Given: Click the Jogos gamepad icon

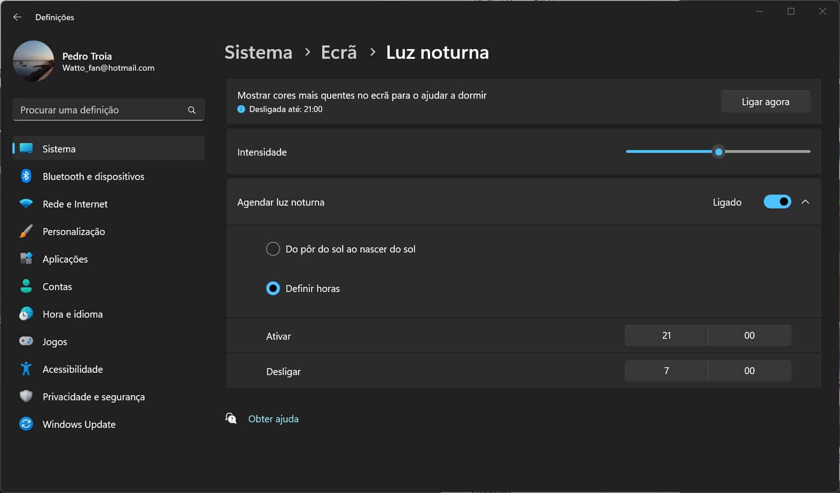Looking at the screenshot, I should pyautogui.click(x=26, y=341).
